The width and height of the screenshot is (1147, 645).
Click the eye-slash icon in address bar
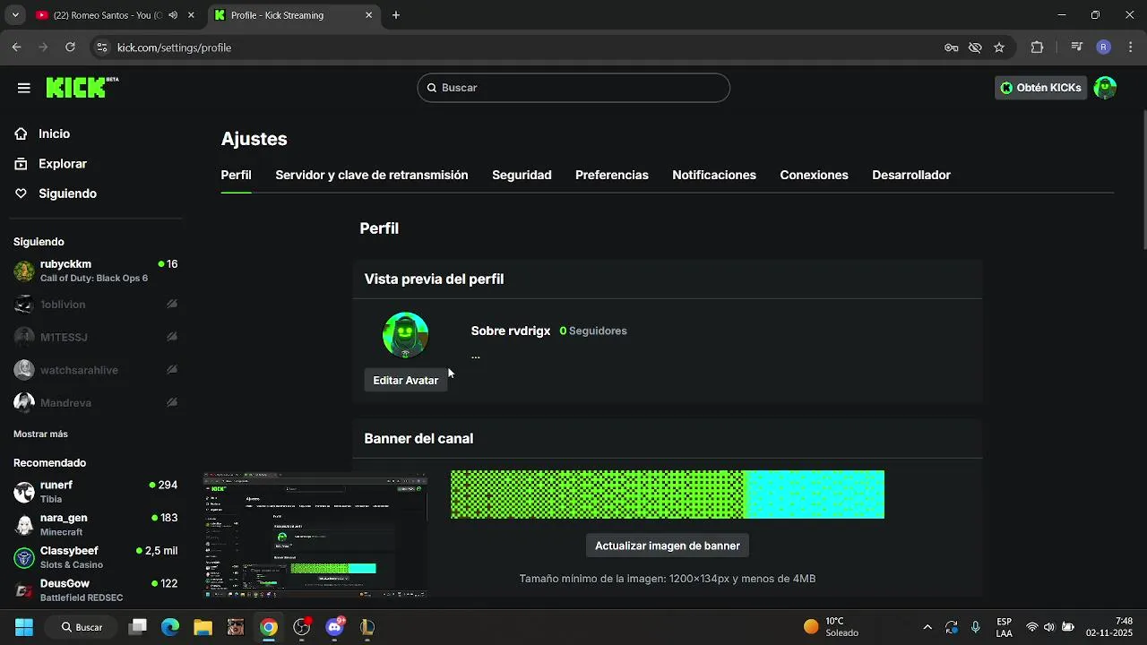point(975,47)
